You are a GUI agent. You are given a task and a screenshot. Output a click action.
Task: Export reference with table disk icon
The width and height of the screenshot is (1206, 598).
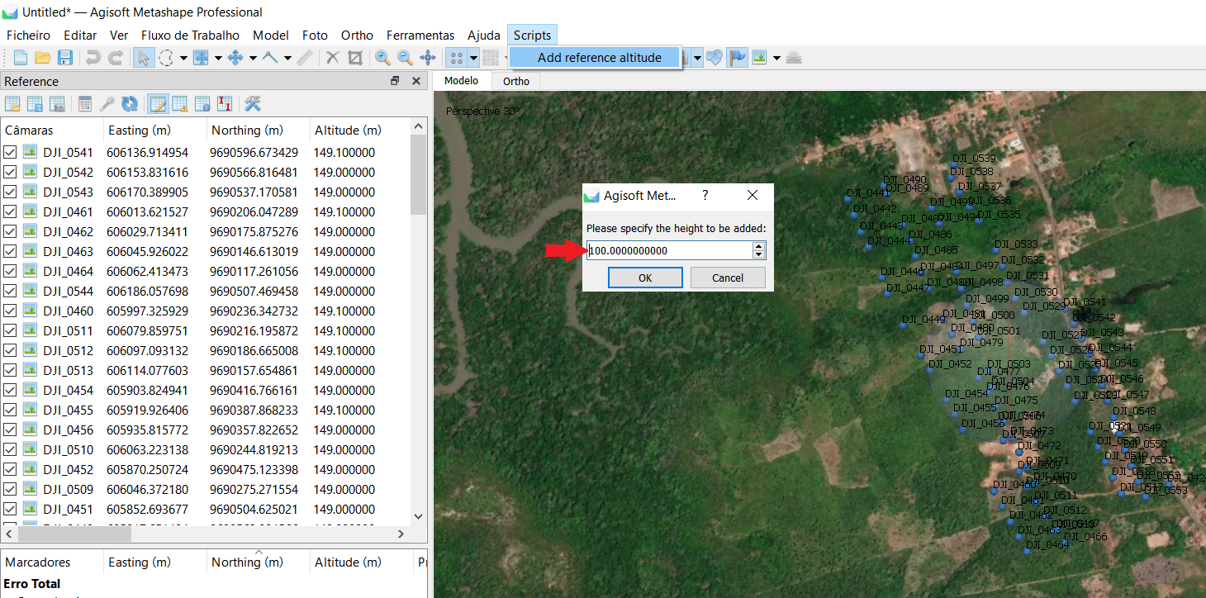(35, 104)
